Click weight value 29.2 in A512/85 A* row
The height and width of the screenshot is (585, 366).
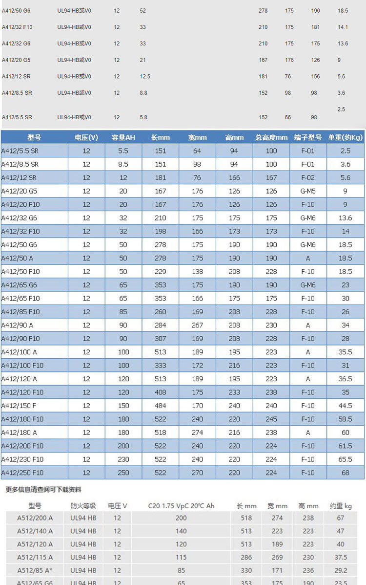point(341,570)
